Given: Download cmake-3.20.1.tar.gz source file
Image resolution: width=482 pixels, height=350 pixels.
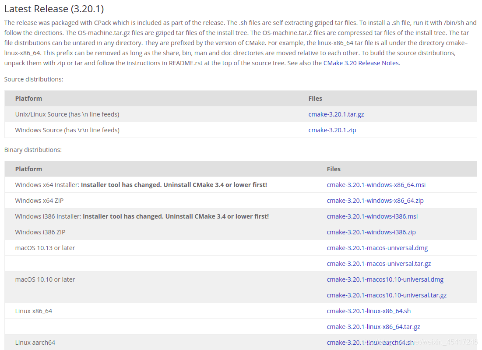Looking at the screenshot, I should pos(336,114).
